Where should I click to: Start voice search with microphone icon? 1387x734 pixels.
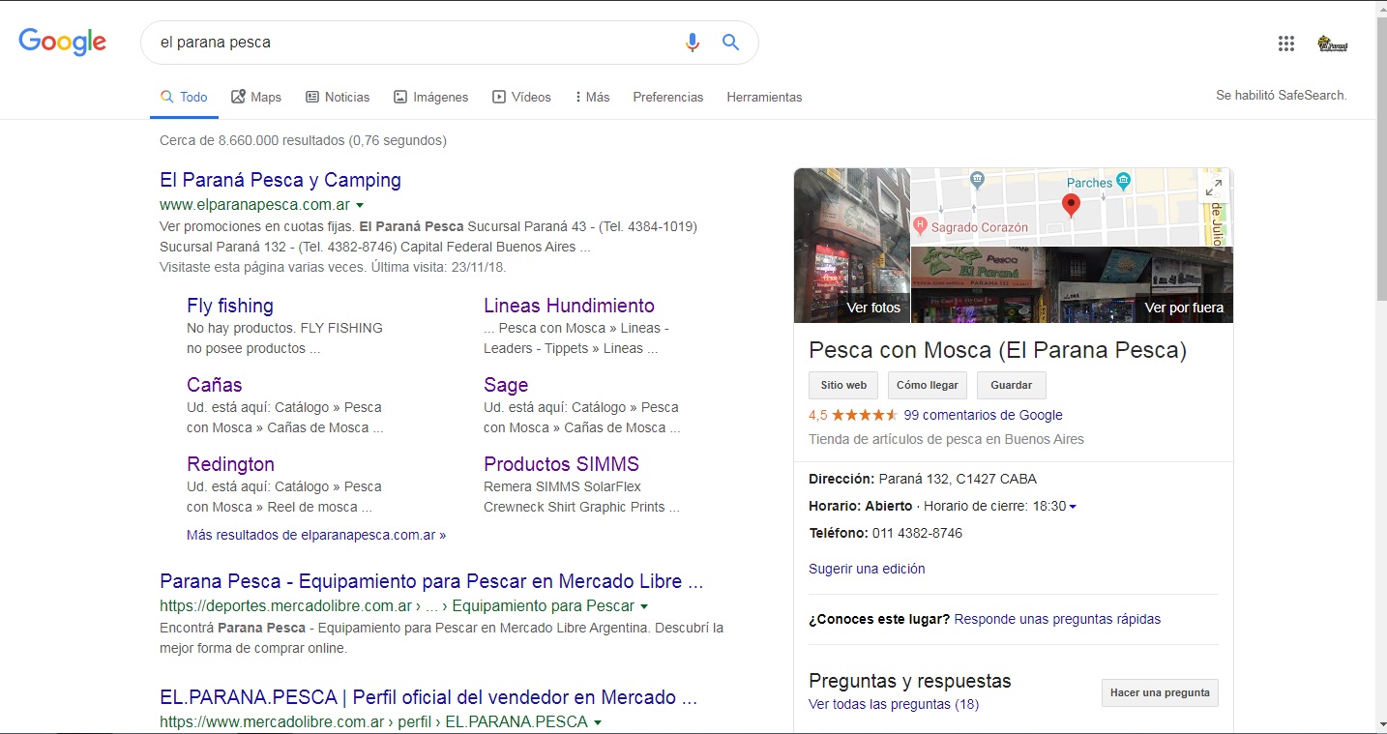click(692, 43)
